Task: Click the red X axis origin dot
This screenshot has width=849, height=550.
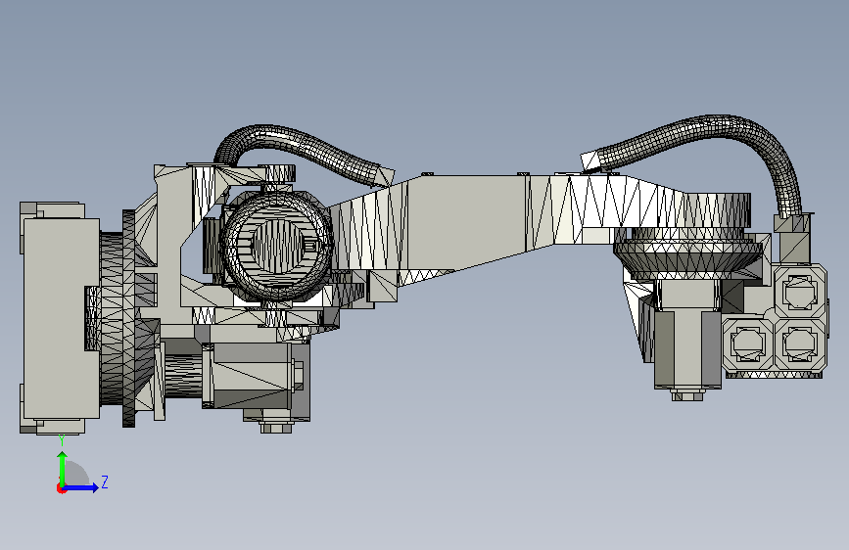Action: (x=61, y=488)
